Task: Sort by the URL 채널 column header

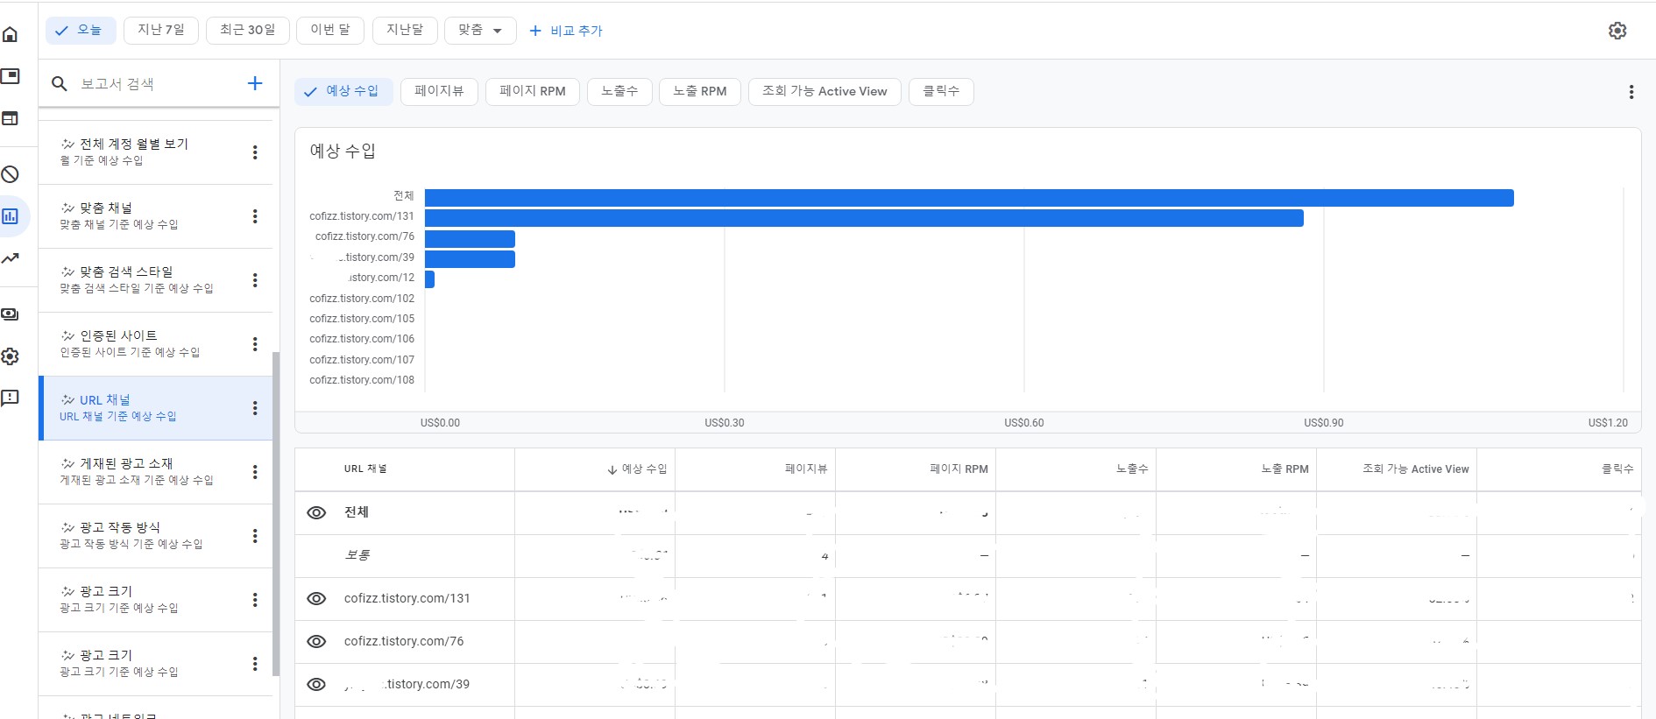Action: pyautogui.click(x=365, y=469)
